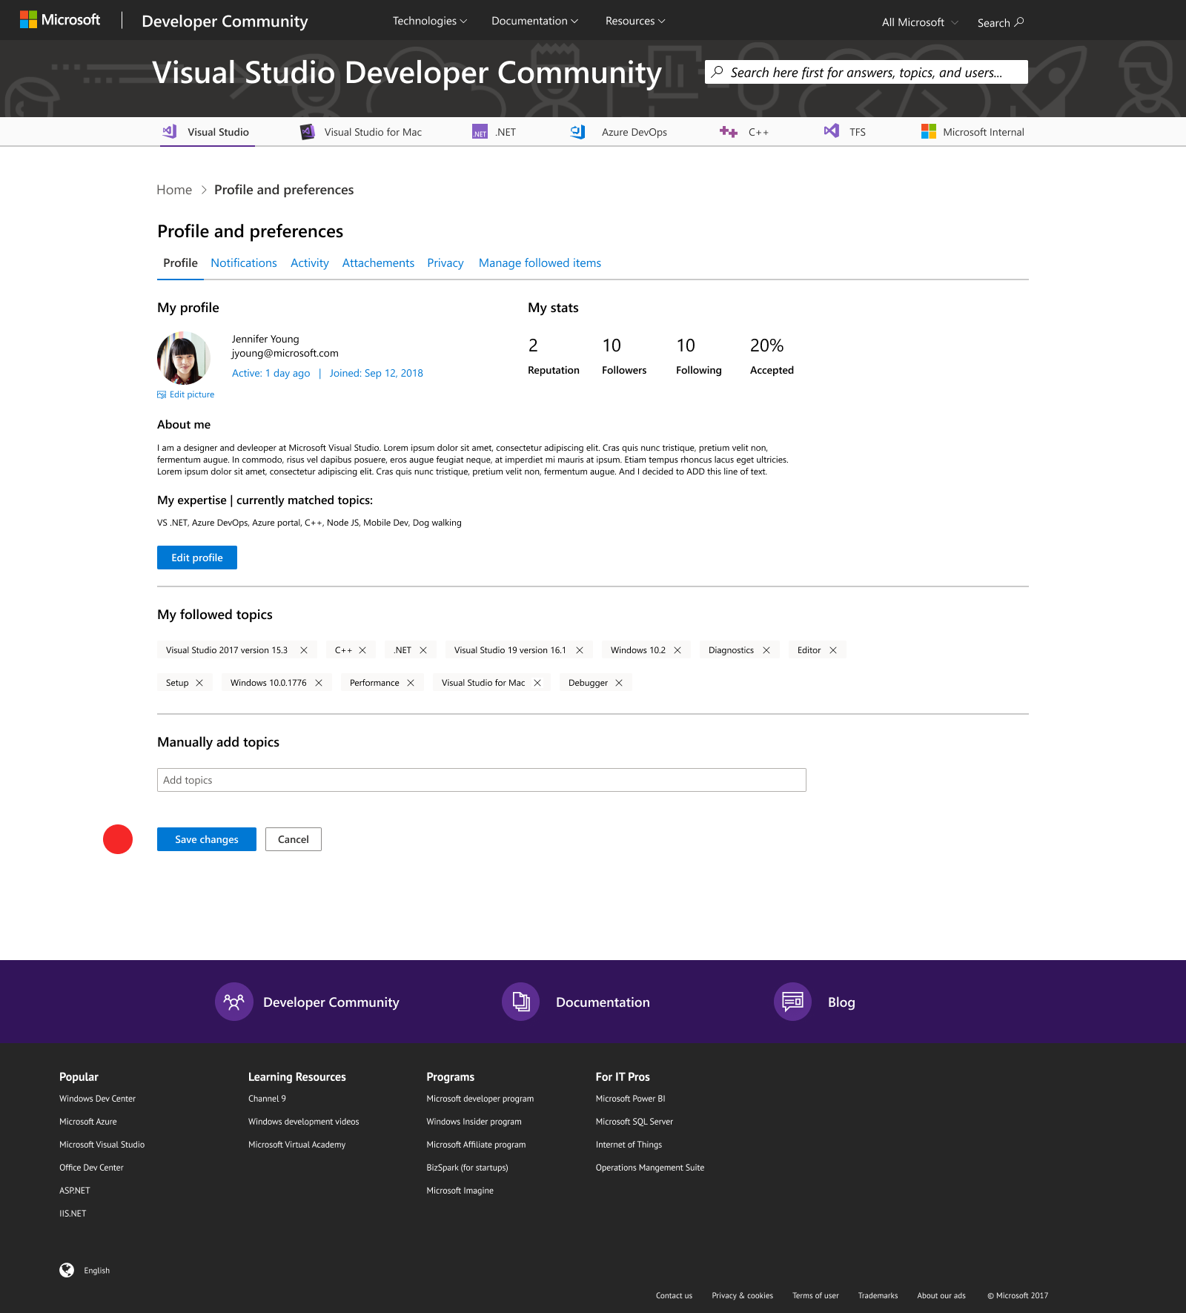Switch to the Activity tab
Viewport: 1186px width, 1313px height.
310,263
